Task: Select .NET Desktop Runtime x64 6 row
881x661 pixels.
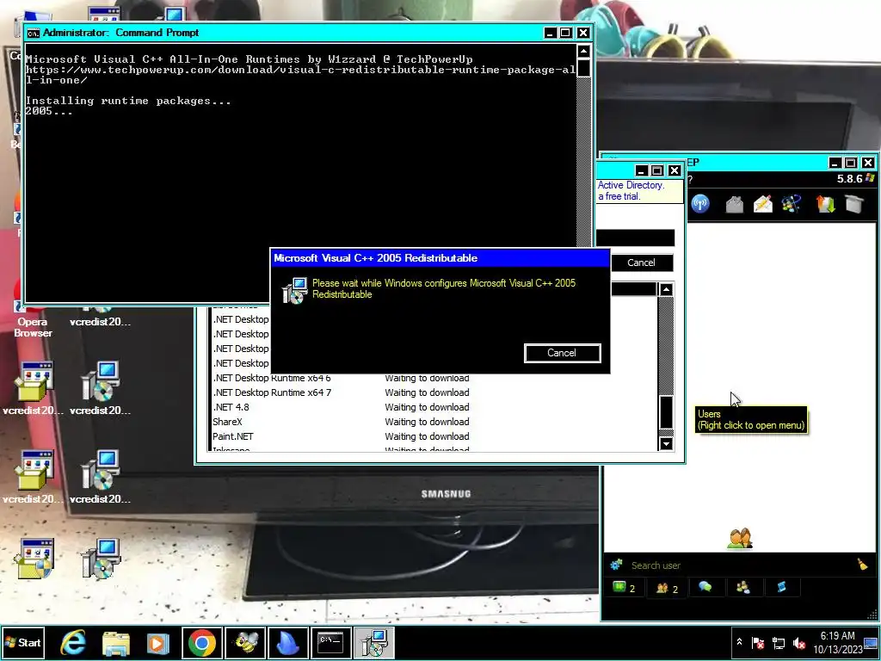Action: pos(433,378)
